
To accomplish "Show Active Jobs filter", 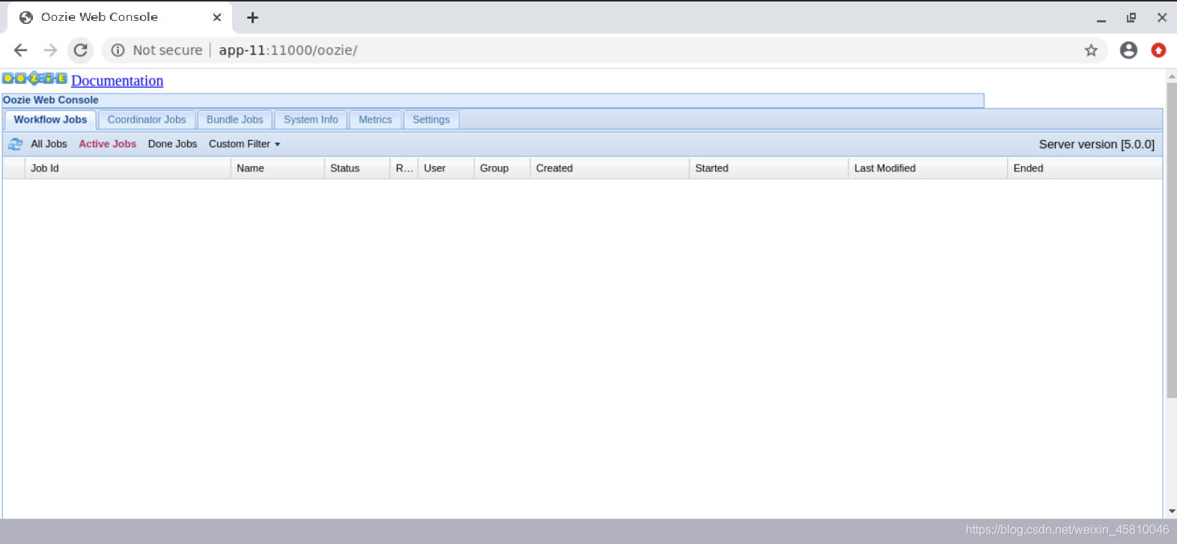I will point(108,144).
